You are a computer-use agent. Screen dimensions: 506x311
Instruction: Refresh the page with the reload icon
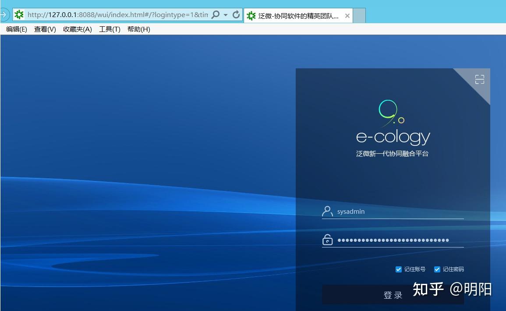pos(237,14)
